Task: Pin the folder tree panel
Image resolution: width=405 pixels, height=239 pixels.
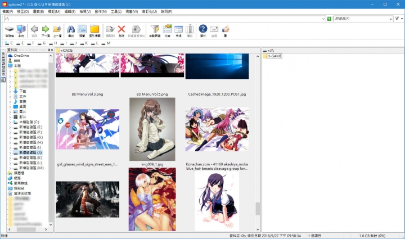Action: click(x=49, y=50)
